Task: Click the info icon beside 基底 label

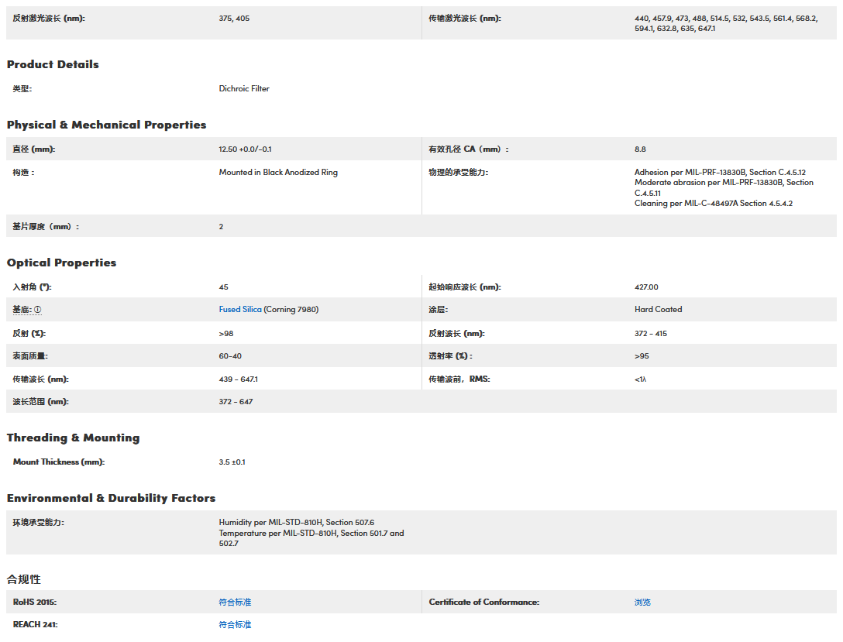Action: click(x=38, y=310)
